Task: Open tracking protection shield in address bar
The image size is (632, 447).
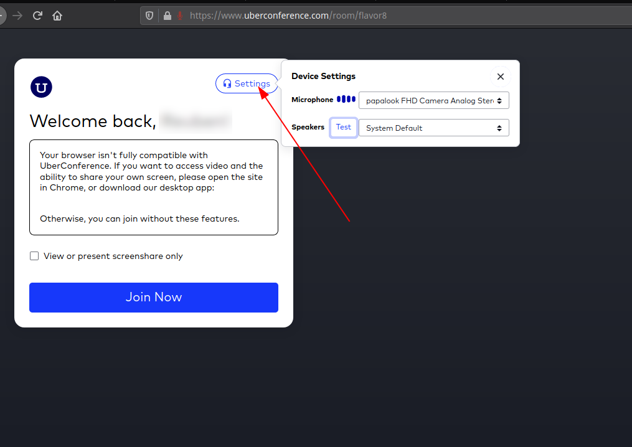Action: tap(149, 16)
